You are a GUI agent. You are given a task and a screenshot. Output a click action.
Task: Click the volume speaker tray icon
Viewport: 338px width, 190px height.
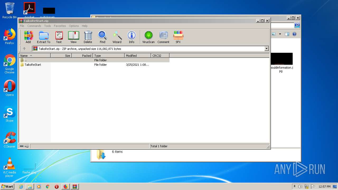(300, 187)
